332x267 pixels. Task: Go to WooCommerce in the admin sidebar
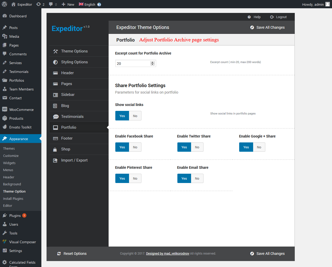pyautogui.click(x=21, y=110)
